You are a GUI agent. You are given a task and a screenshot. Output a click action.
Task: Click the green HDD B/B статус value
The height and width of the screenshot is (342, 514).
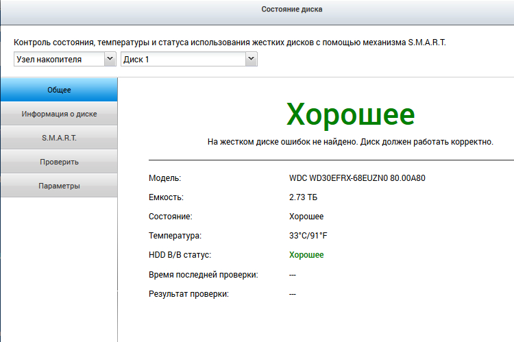[x=306, y=255]
